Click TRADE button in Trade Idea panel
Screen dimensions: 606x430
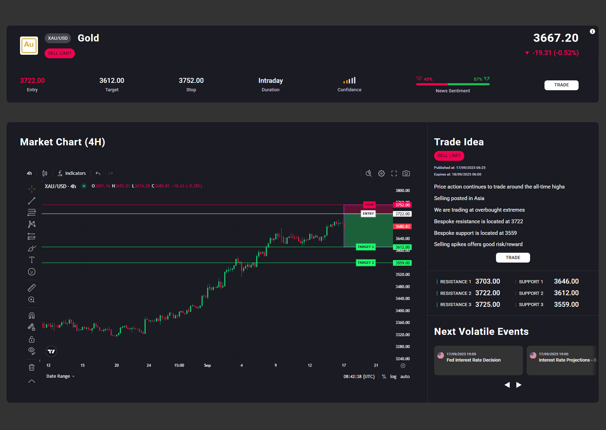pyautogui.click(x=513, y=258)
